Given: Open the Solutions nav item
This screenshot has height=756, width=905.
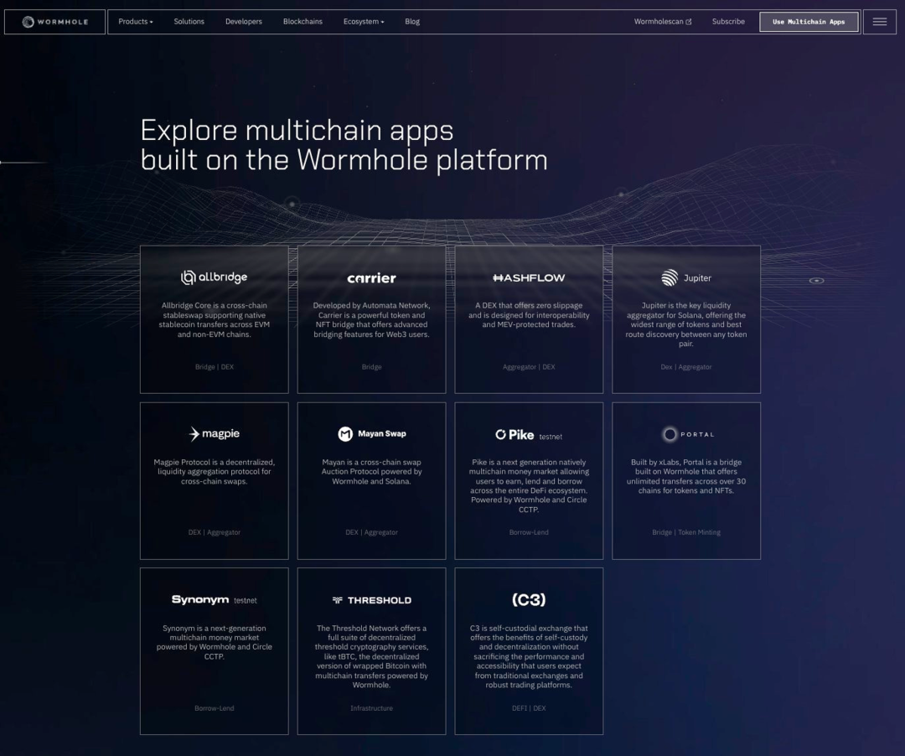Looking at the screenshot, I should pos(189,21).
